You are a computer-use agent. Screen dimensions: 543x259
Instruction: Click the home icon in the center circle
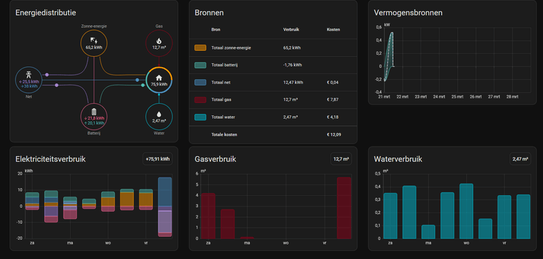tap(159, 77)
